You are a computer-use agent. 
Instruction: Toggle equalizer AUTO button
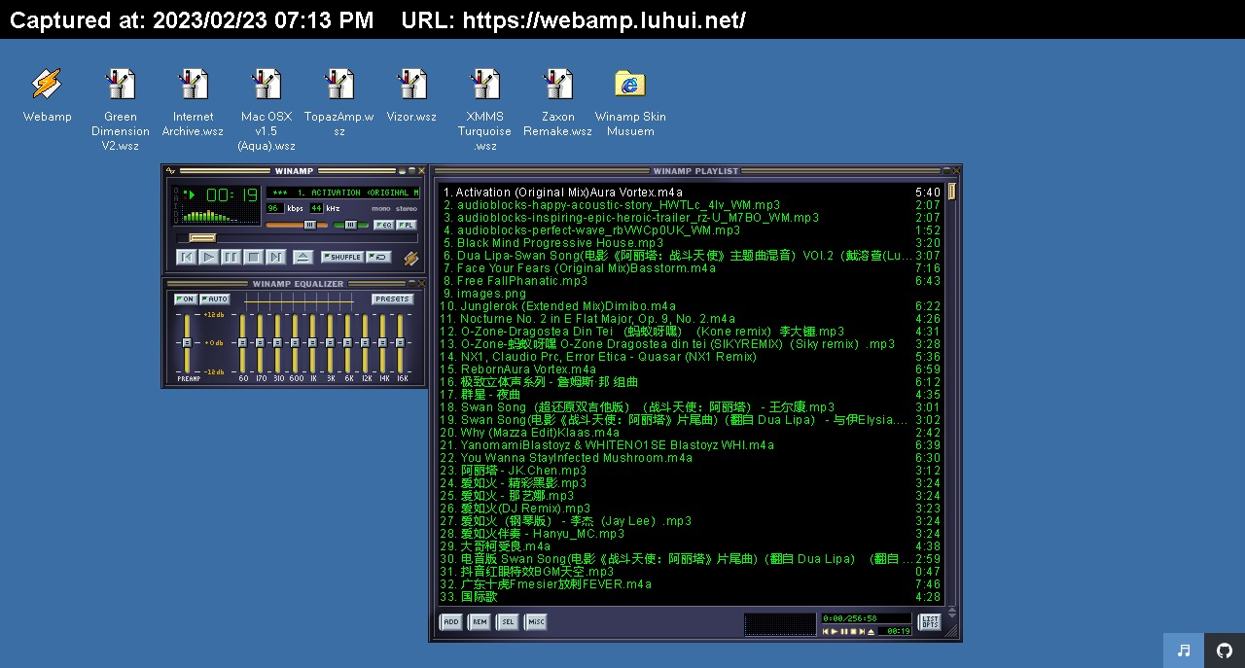pyautogui.click(x=215, y=299)
